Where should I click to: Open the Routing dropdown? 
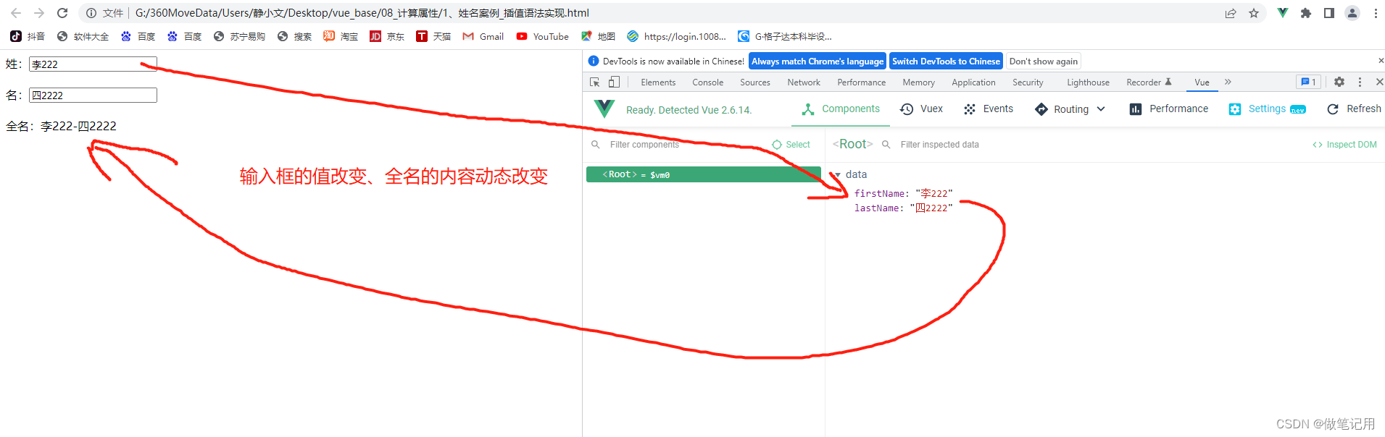1070,109
